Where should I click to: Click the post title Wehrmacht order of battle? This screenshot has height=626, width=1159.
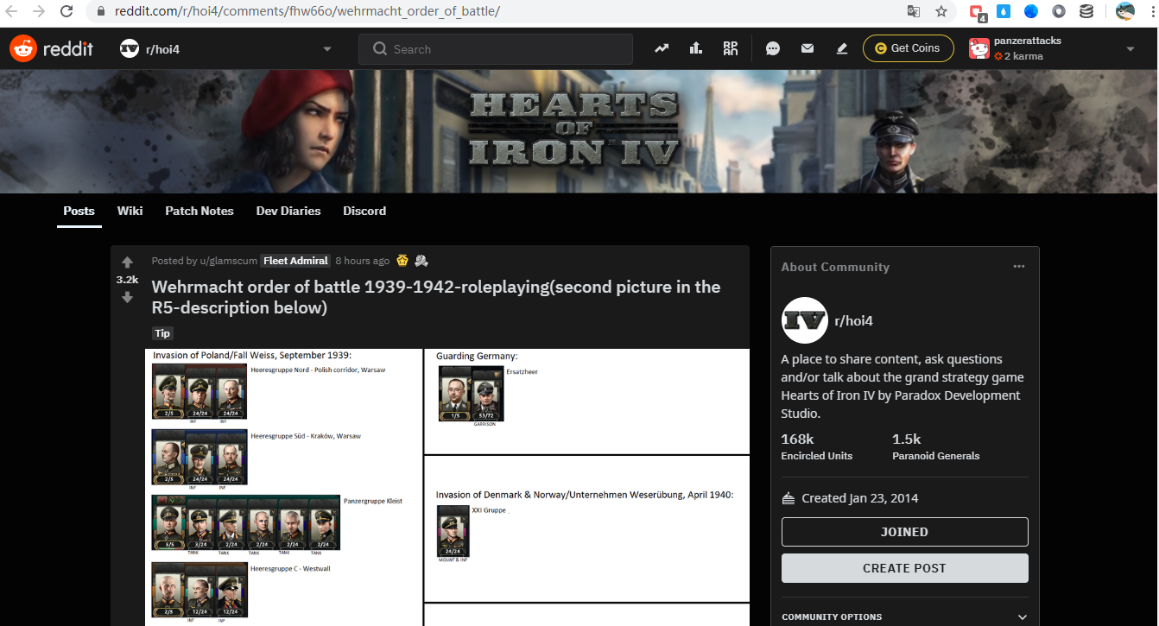(436, 297)
